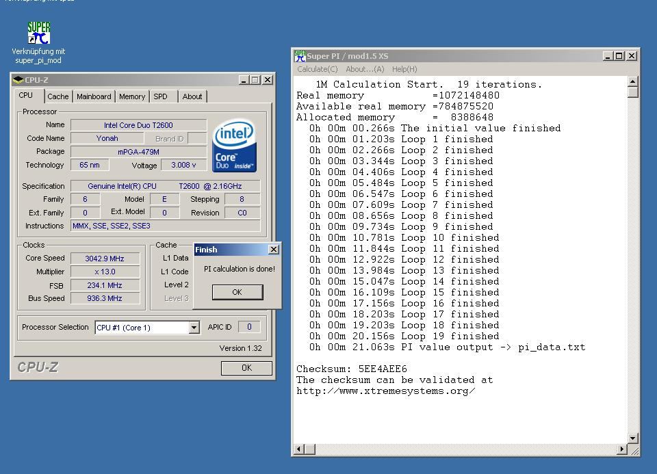Screen dimensions: 657x474
Task: Click the CPU #1 (Core 1) combo box
Action: click(x=147, y=328)
